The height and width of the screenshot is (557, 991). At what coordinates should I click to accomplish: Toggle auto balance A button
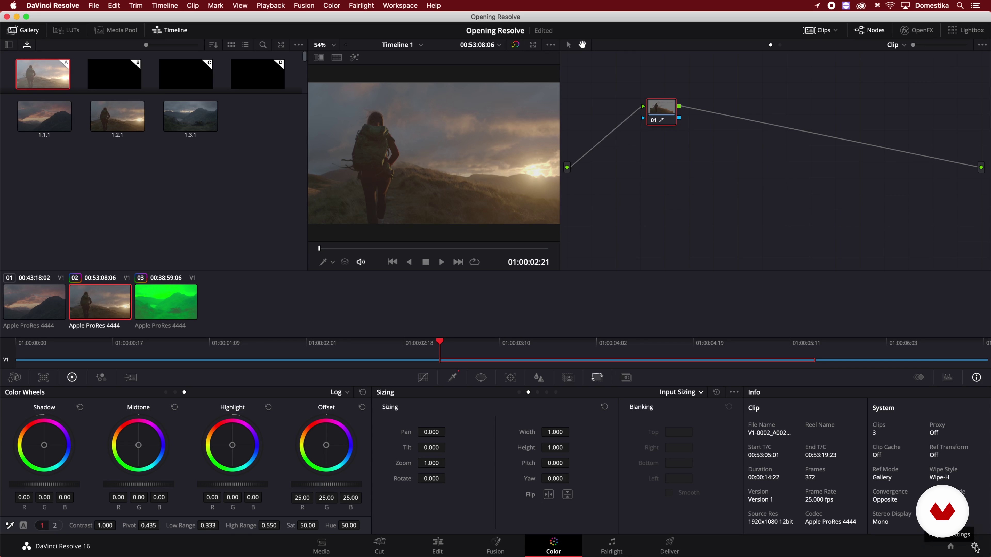(23, 526)
